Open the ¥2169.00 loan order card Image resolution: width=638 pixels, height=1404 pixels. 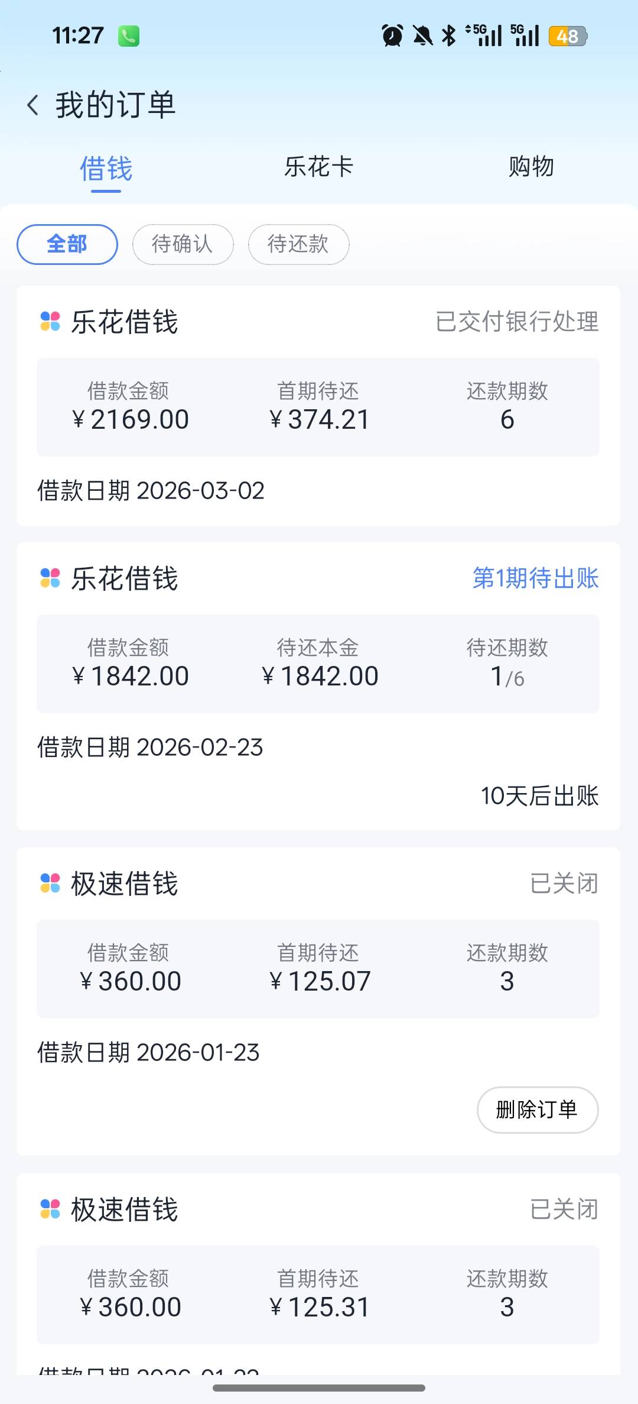coord(318,407)
